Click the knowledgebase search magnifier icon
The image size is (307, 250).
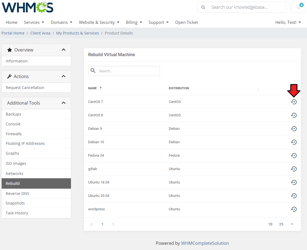point(203,7)
